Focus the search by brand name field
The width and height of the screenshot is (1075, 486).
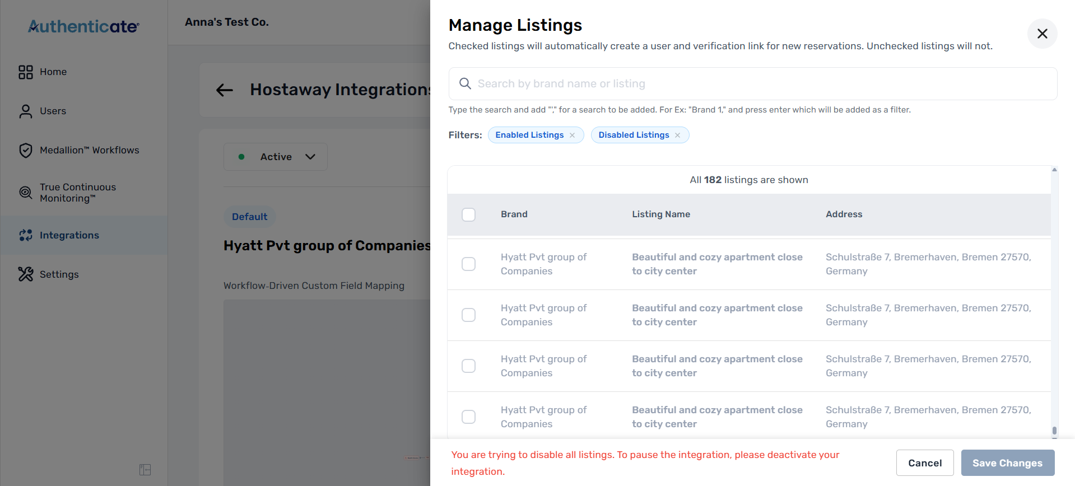tap(753, 83)
